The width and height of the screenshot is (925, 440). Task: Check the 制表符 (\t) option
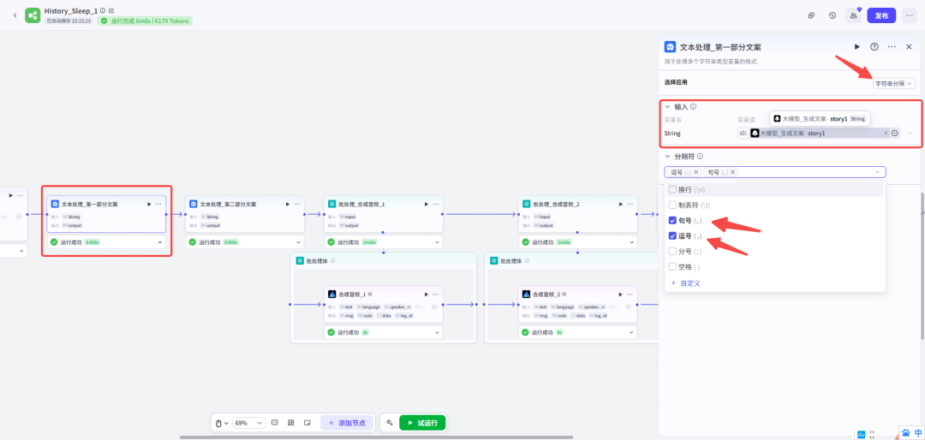click(672, 205)
